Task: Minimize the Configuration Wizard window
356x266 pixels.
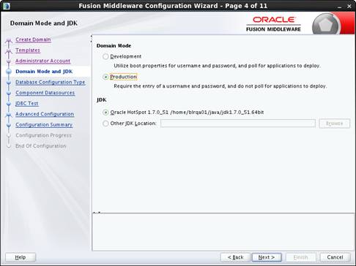Action: point(340,7)
